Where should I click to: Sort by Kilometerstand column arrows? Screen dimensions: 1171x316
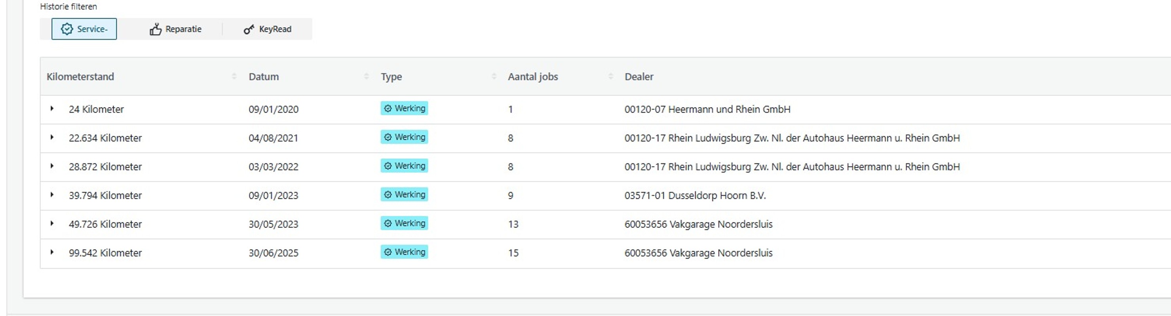pyautogui.click(x=234, y=77)
